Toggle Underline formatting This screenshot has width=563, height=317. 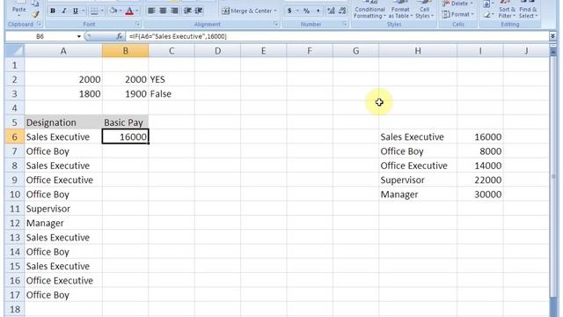click(75, 11)
